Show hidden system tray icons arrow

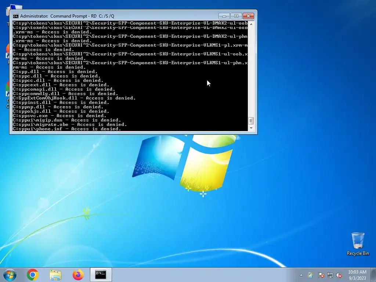pos(301,275)
